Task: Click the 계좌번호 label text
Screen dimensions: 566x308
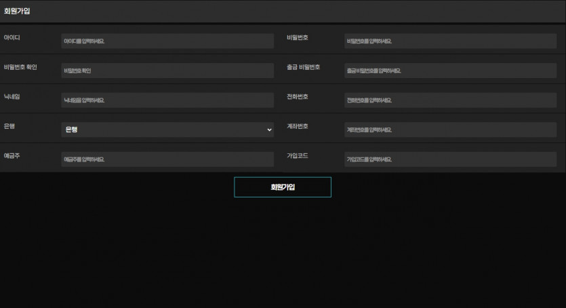Action: (x=298, y=126)
